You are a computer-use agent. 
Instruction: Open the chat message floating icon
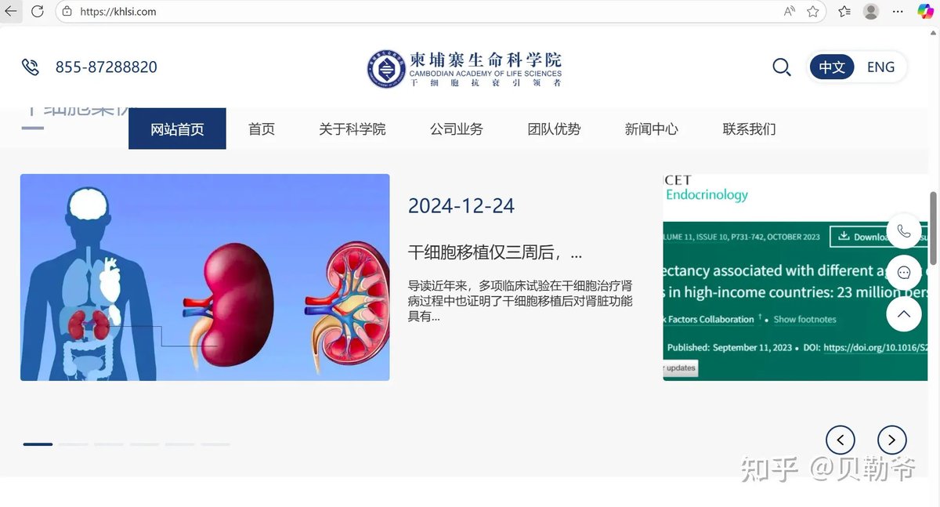click(x=905, y=272)
